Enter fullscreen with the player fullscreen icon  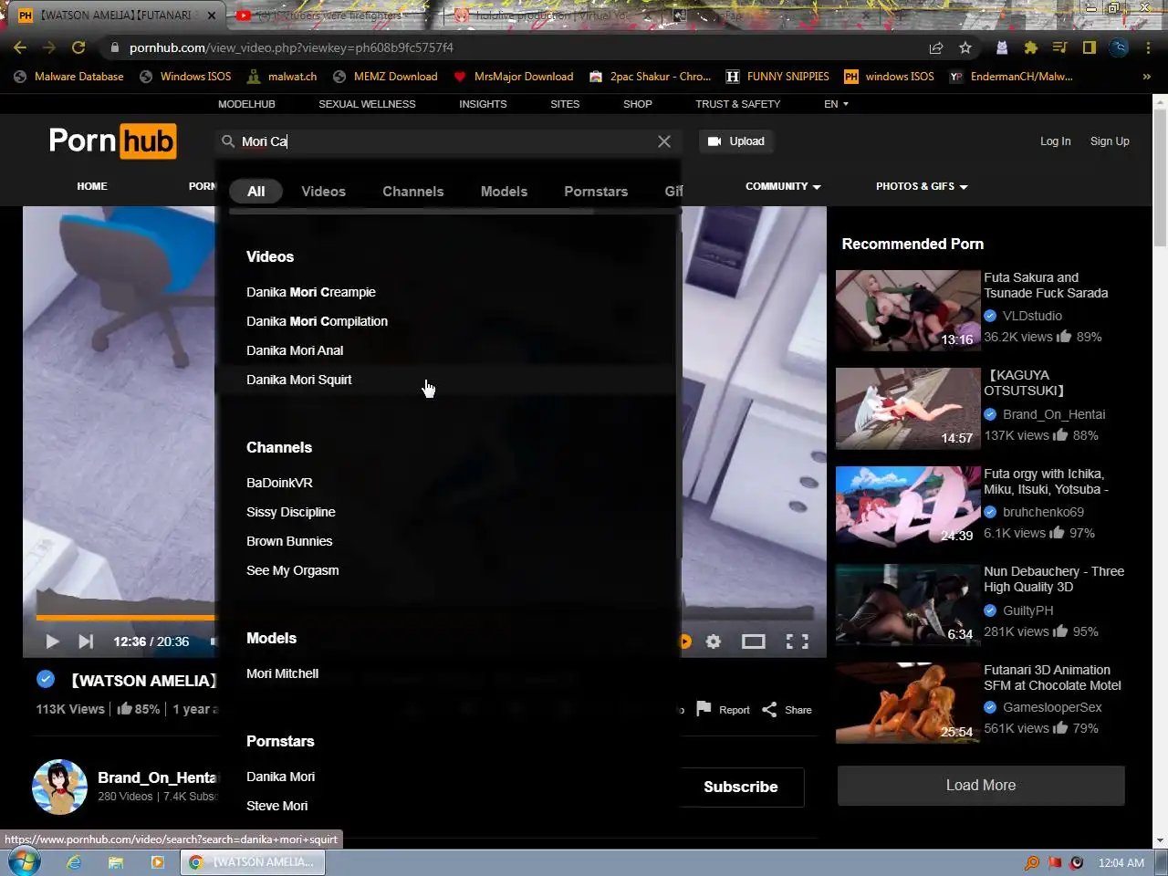(798, 641)
